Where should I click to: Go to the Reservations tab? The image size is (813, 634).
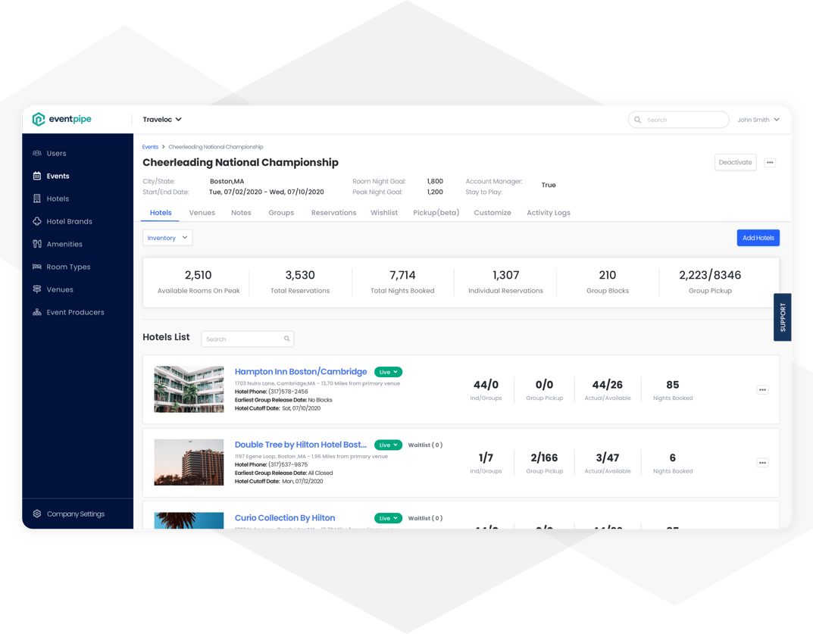333,213
